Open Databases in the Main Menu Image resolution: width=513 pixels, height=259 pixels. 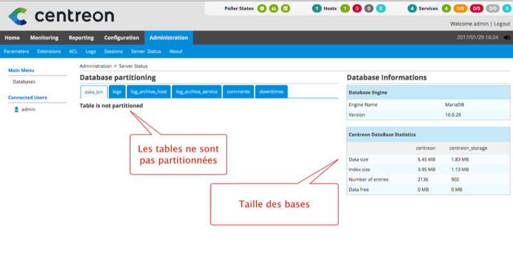[x=24, y=82]
